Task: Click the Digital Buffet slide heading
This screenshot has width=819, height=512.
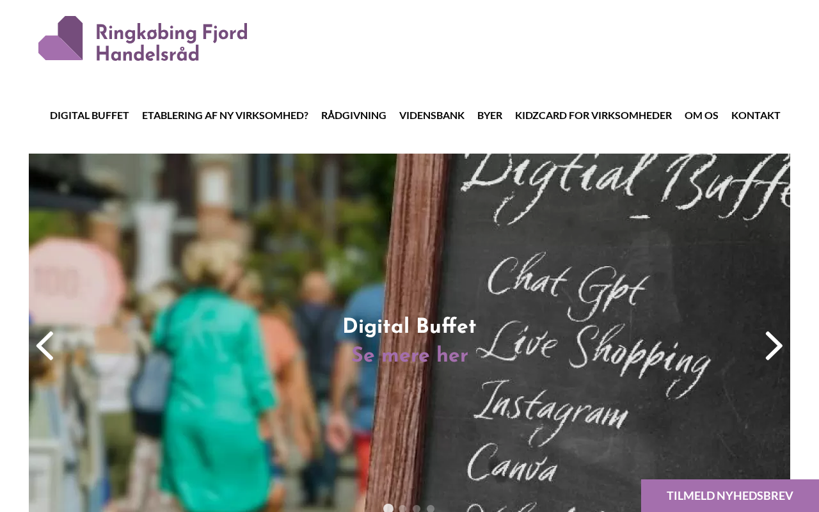Action: (409, 326)
